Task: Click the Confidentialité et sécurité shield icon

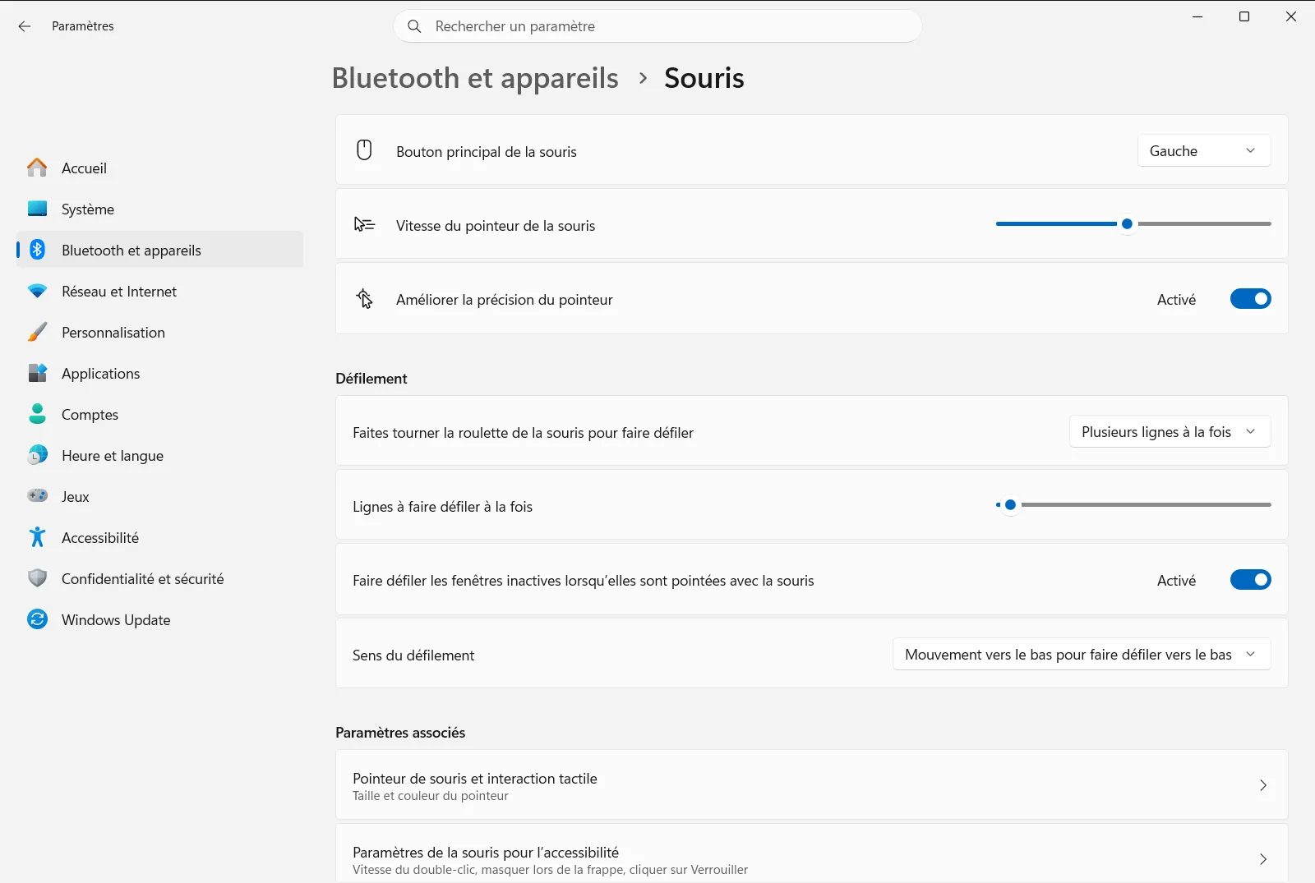Action: (x=37, y=578)
